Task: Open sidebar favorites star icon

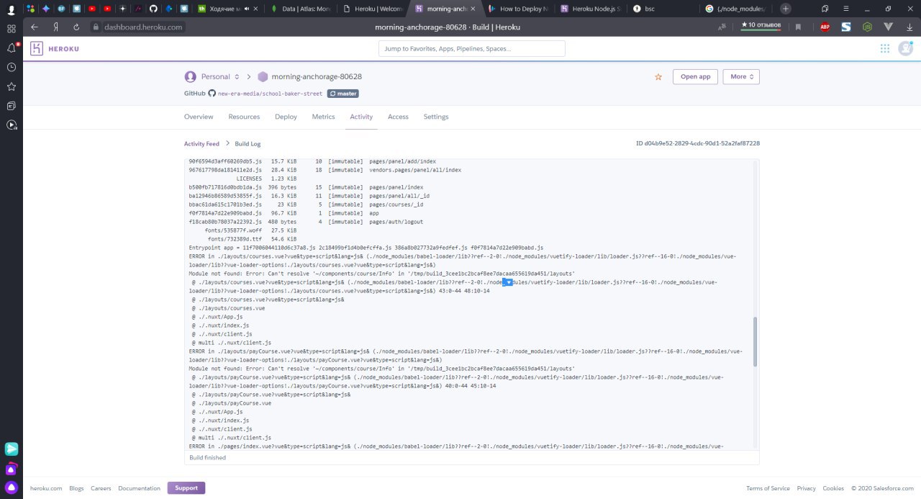Action: pos(12,86)
